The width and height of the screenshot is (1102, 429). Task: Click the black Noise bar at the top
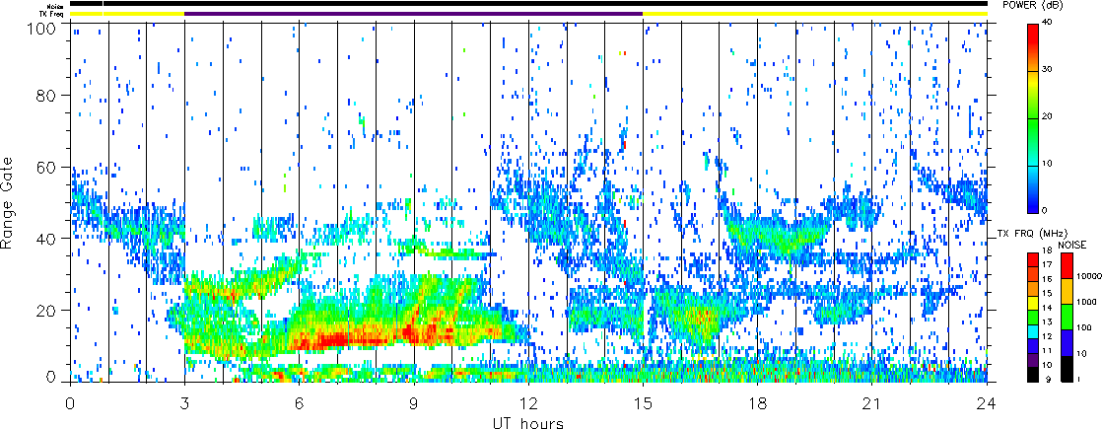click(528, 5)
